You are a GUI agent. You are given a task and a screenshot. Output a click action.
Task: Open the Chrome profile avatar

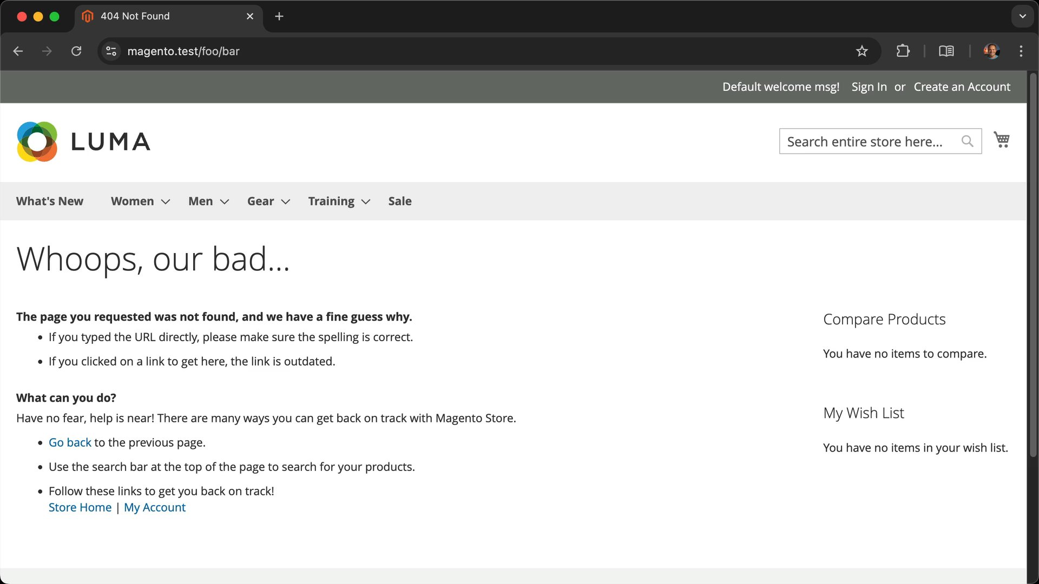991,51
